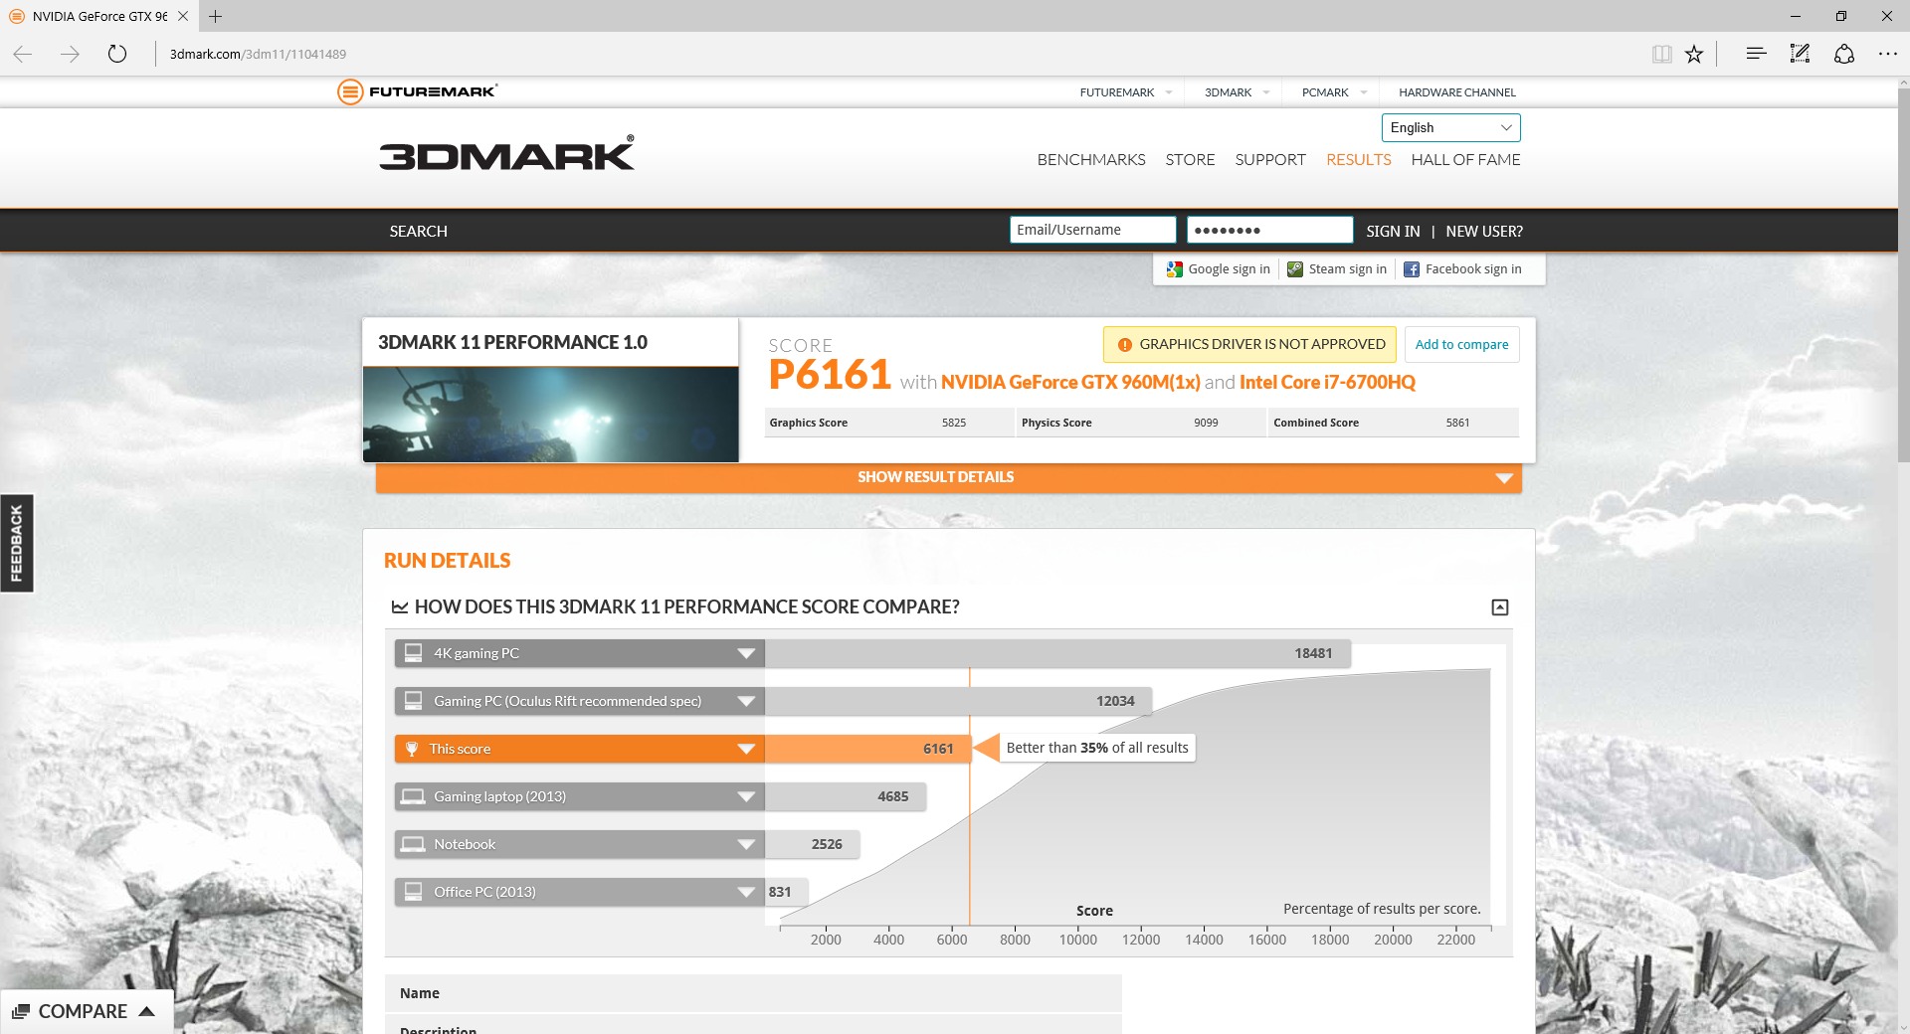
Task: Open the 3DMARK top menu
Action: tap(1238, 92)
